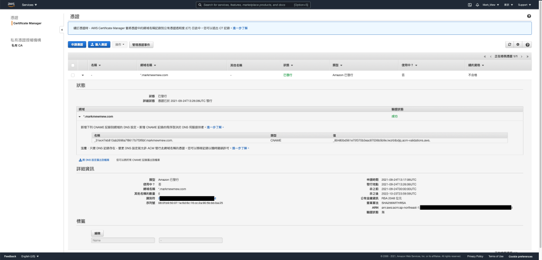The image size is (542, 260).
Task: Click the 成功 validation status
Action: (x=394, y=116)
